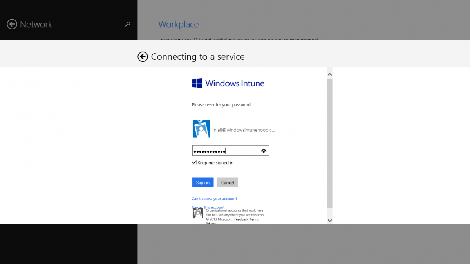Click the vertical scrollbar thumb
Screen dimensions: 470x264
pos(329,143)
